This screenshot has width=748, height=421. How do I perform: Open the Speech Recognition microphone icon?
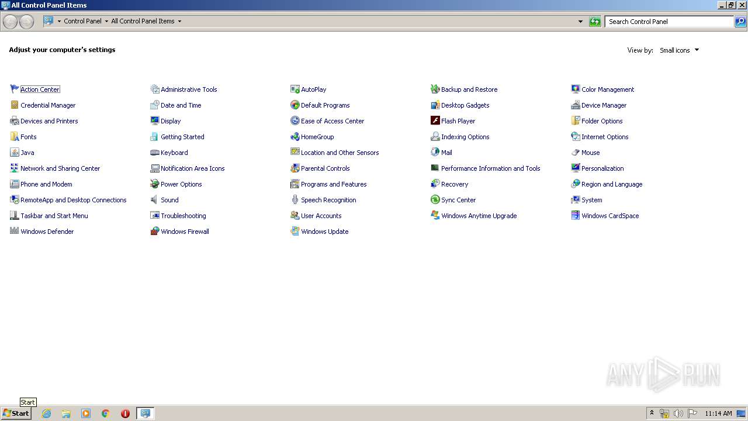(295, 200)
